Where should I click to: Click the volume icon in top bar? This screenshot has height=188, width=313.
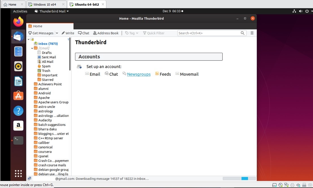(301, 11)
